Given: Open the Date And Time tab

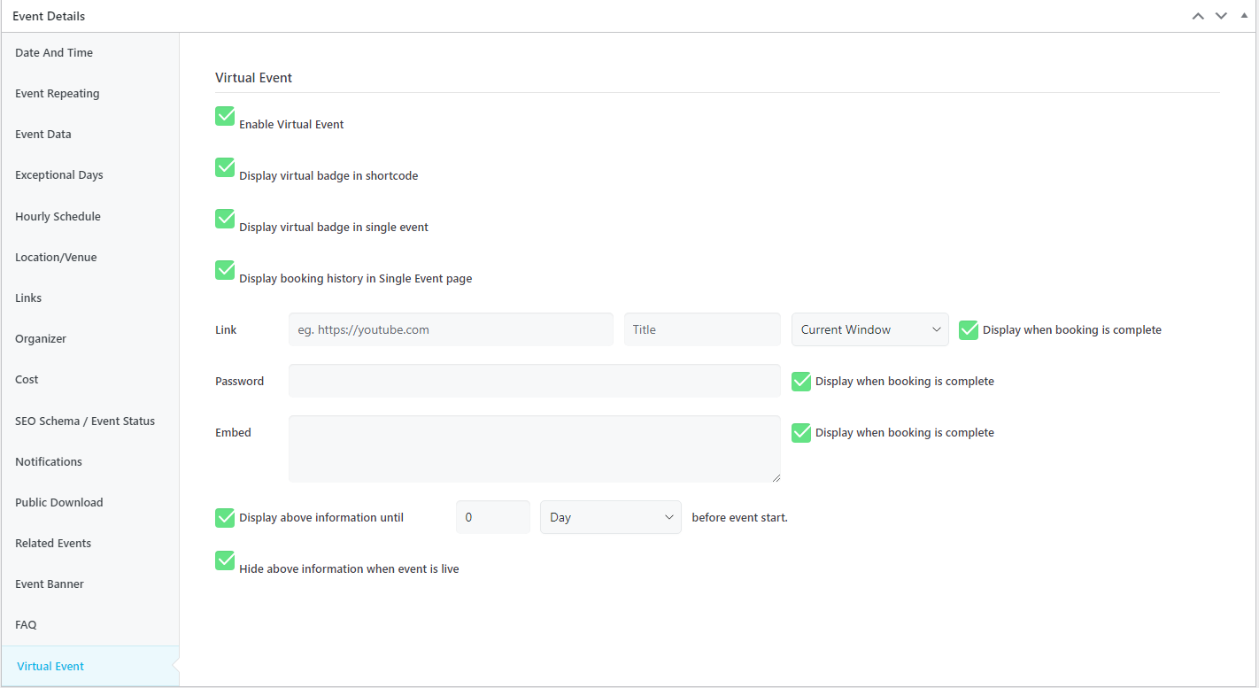Looking at the screenshot, I should pos(54,53).
